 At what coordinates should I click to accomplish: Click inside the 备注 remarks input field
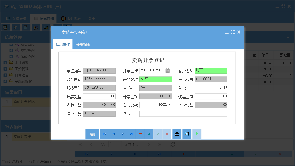[x=183, y=113]
